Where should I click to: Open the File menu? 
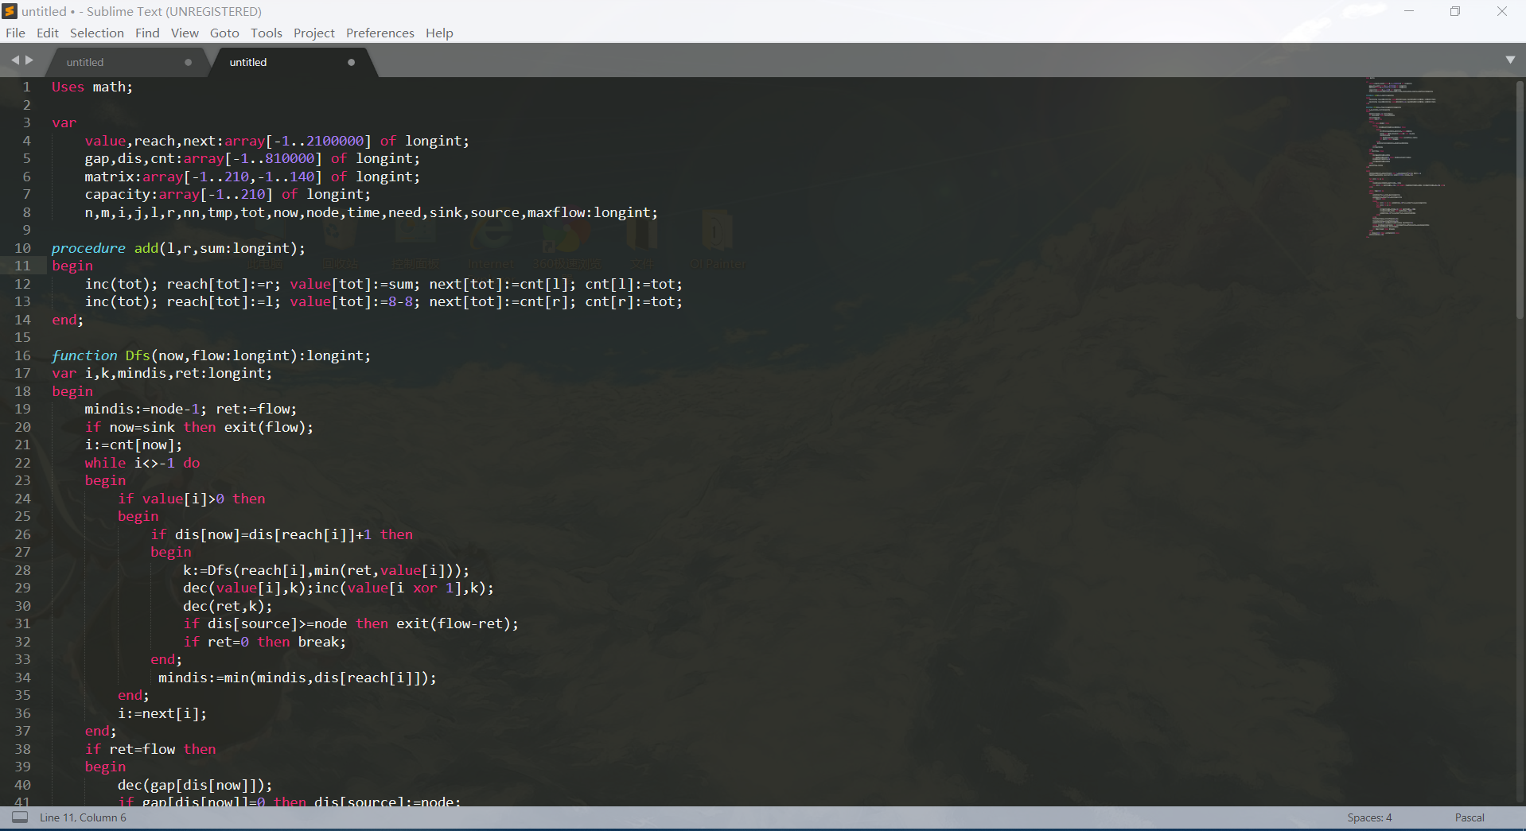(15, 33)
